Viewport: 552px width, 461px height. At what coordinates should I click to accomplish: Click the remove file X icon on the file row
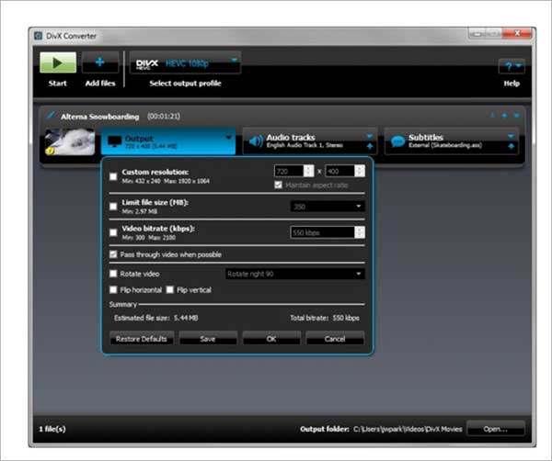click(516, 116)
